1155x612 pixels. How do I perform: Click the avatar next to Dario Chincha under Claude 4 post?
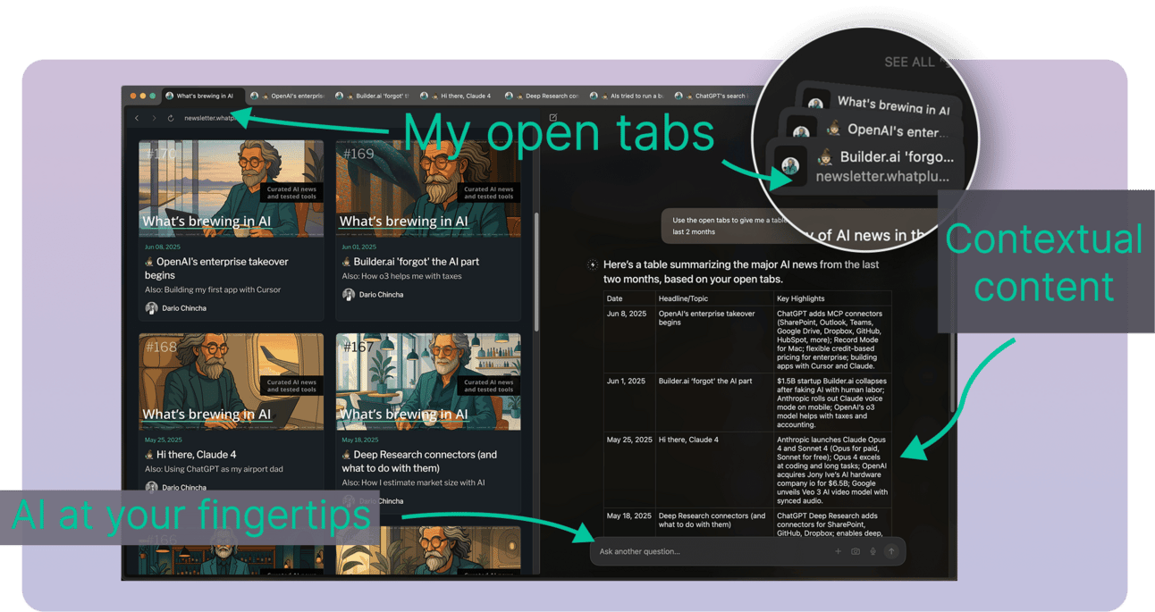151,487
